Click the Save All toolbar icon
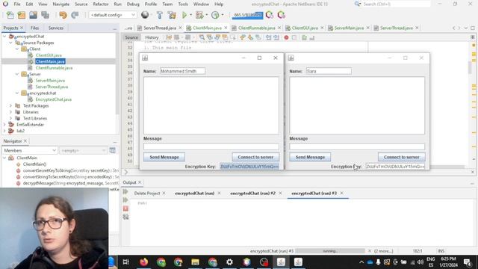 point(45,15)
